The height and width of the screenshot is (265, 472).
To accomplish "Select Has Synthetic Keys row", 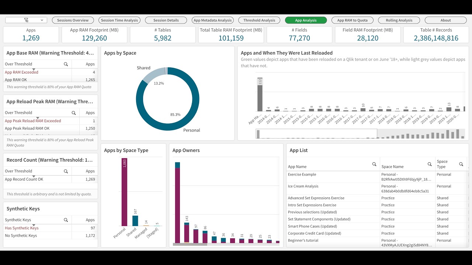I will point(51,228).
